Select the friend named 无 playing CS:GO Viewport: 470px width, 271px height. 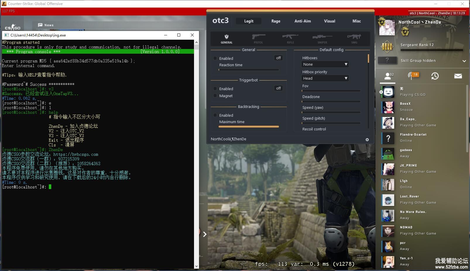click(x=422, y=92)
